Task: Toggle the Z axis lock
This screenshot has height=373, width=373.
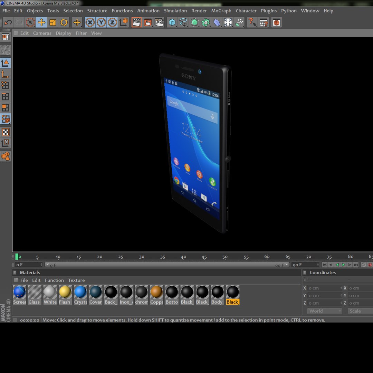Action: [x=112, y=22]
